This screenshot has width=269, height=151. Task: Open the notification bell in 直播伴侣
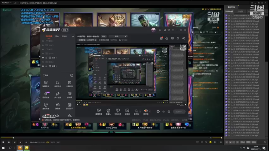[x=178, y=38]
